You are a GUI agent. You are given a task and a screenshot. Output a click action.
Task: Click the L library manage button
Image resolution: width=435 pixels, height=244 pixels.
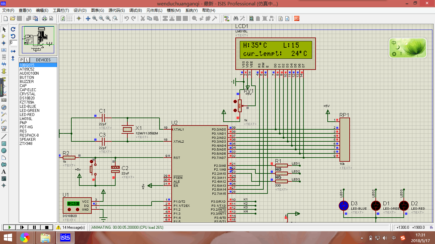pyautogui.click(x=27, y=60)
